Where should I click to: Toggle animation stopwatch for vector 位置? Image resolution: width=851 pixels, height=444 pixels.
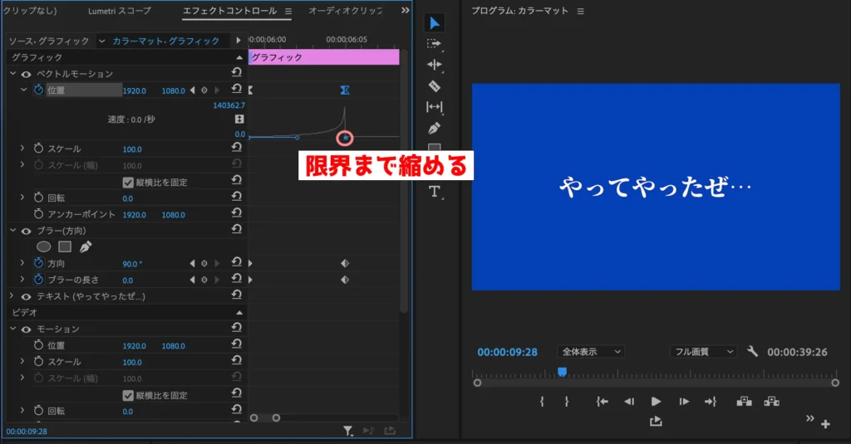(38, 90)
